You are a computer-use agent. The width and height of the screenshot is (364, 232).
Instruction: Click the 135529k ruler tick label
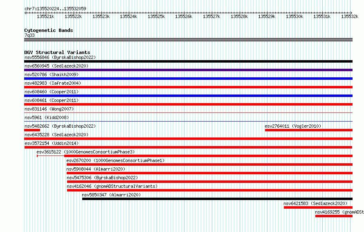[267, 16]
